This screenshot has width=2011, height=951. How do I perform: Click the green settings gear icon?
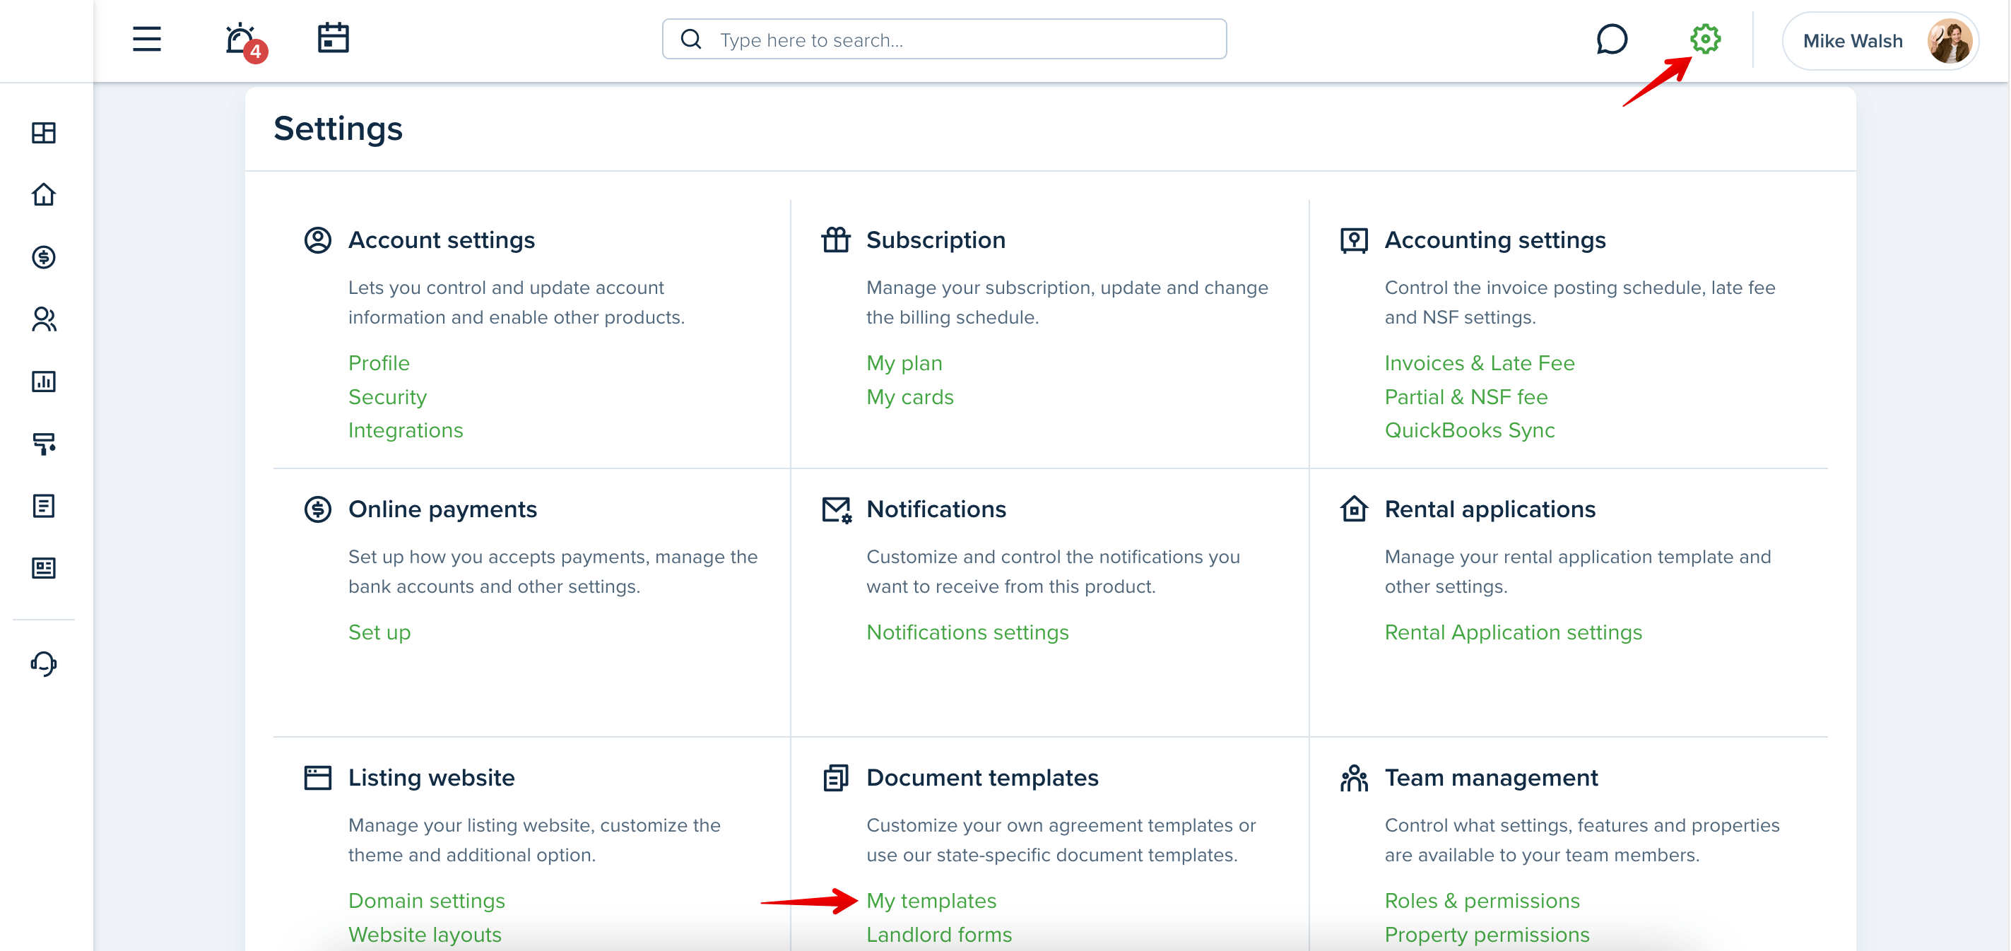pyautogui.click(x=1705, y=39)
